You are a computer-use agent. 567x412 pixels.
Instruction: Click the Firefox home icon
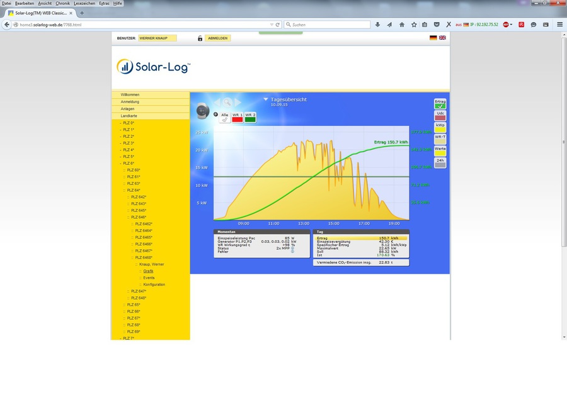click(401, 25)
